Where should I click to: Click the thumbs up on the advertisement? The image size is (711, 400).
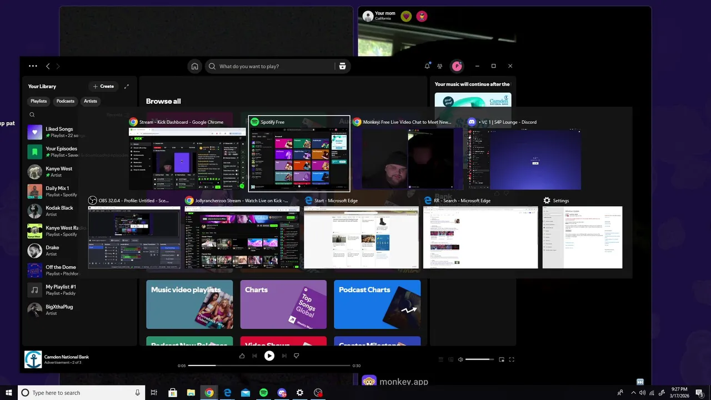coord(242,356)
